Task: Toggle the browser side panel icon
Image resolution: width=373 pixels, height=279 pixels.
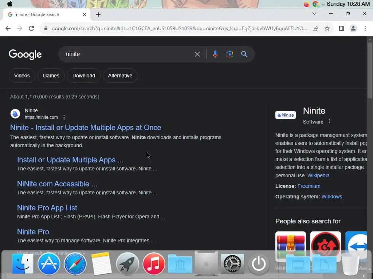Action: click(x=342, y=28)
